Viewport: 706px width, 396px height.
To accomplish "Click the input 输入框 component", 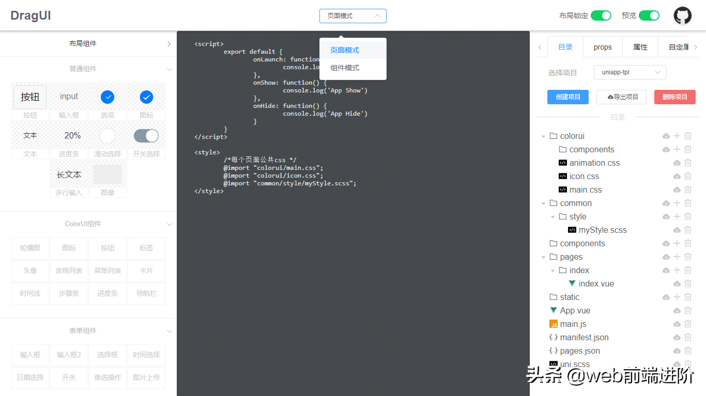I will click(69, 97).
